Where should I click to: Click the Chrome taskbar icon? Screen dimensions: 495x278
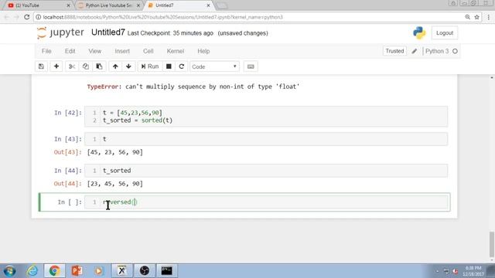point(54,271)
